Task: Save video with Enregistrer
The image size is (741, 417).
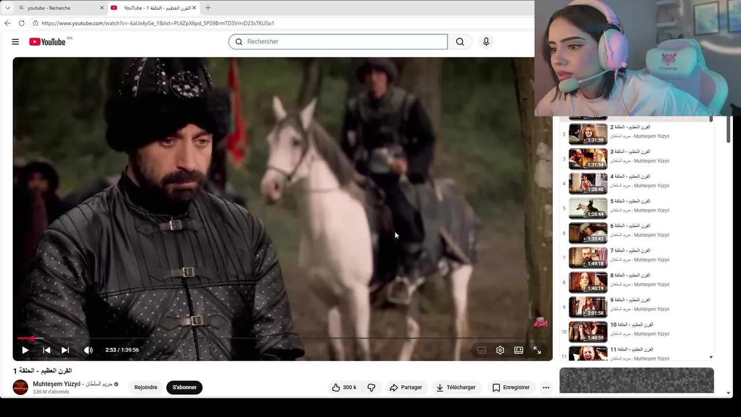Action: click(x=511, y=387)
